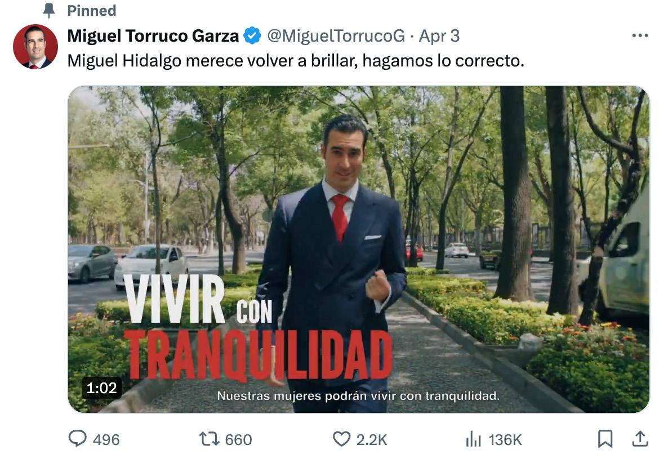Viewport: 668px width, 463px height.
Task: Select the 496 replies count
Action: [x=106, y=439]
